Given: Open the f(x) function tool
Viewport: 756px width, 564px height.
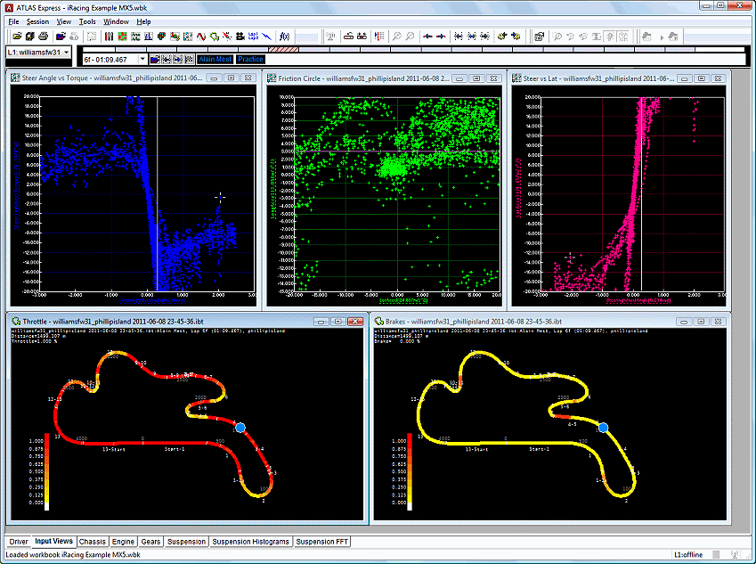Looking at the screenshot, I should [285, 37].
